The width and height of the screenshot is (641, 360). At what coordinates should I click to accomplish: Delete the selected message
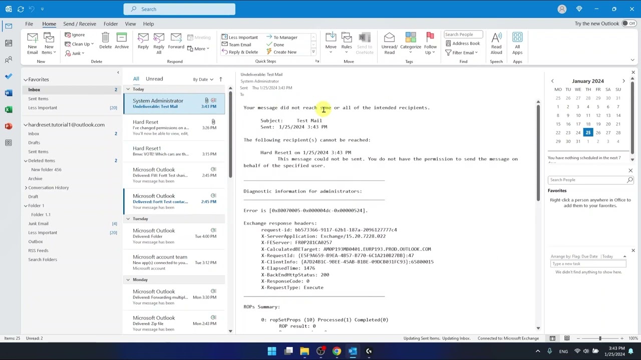105,41
